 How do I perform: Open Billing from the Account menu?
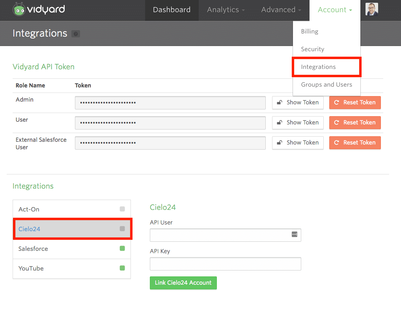tap(310, 31)
